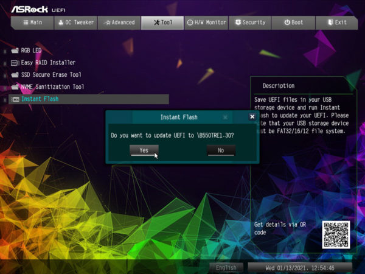Image resolution: width=365 pixels, height=274 pixels.
Task: Open the Security tab
Action: pyautogui.click(x=249, y=23)
